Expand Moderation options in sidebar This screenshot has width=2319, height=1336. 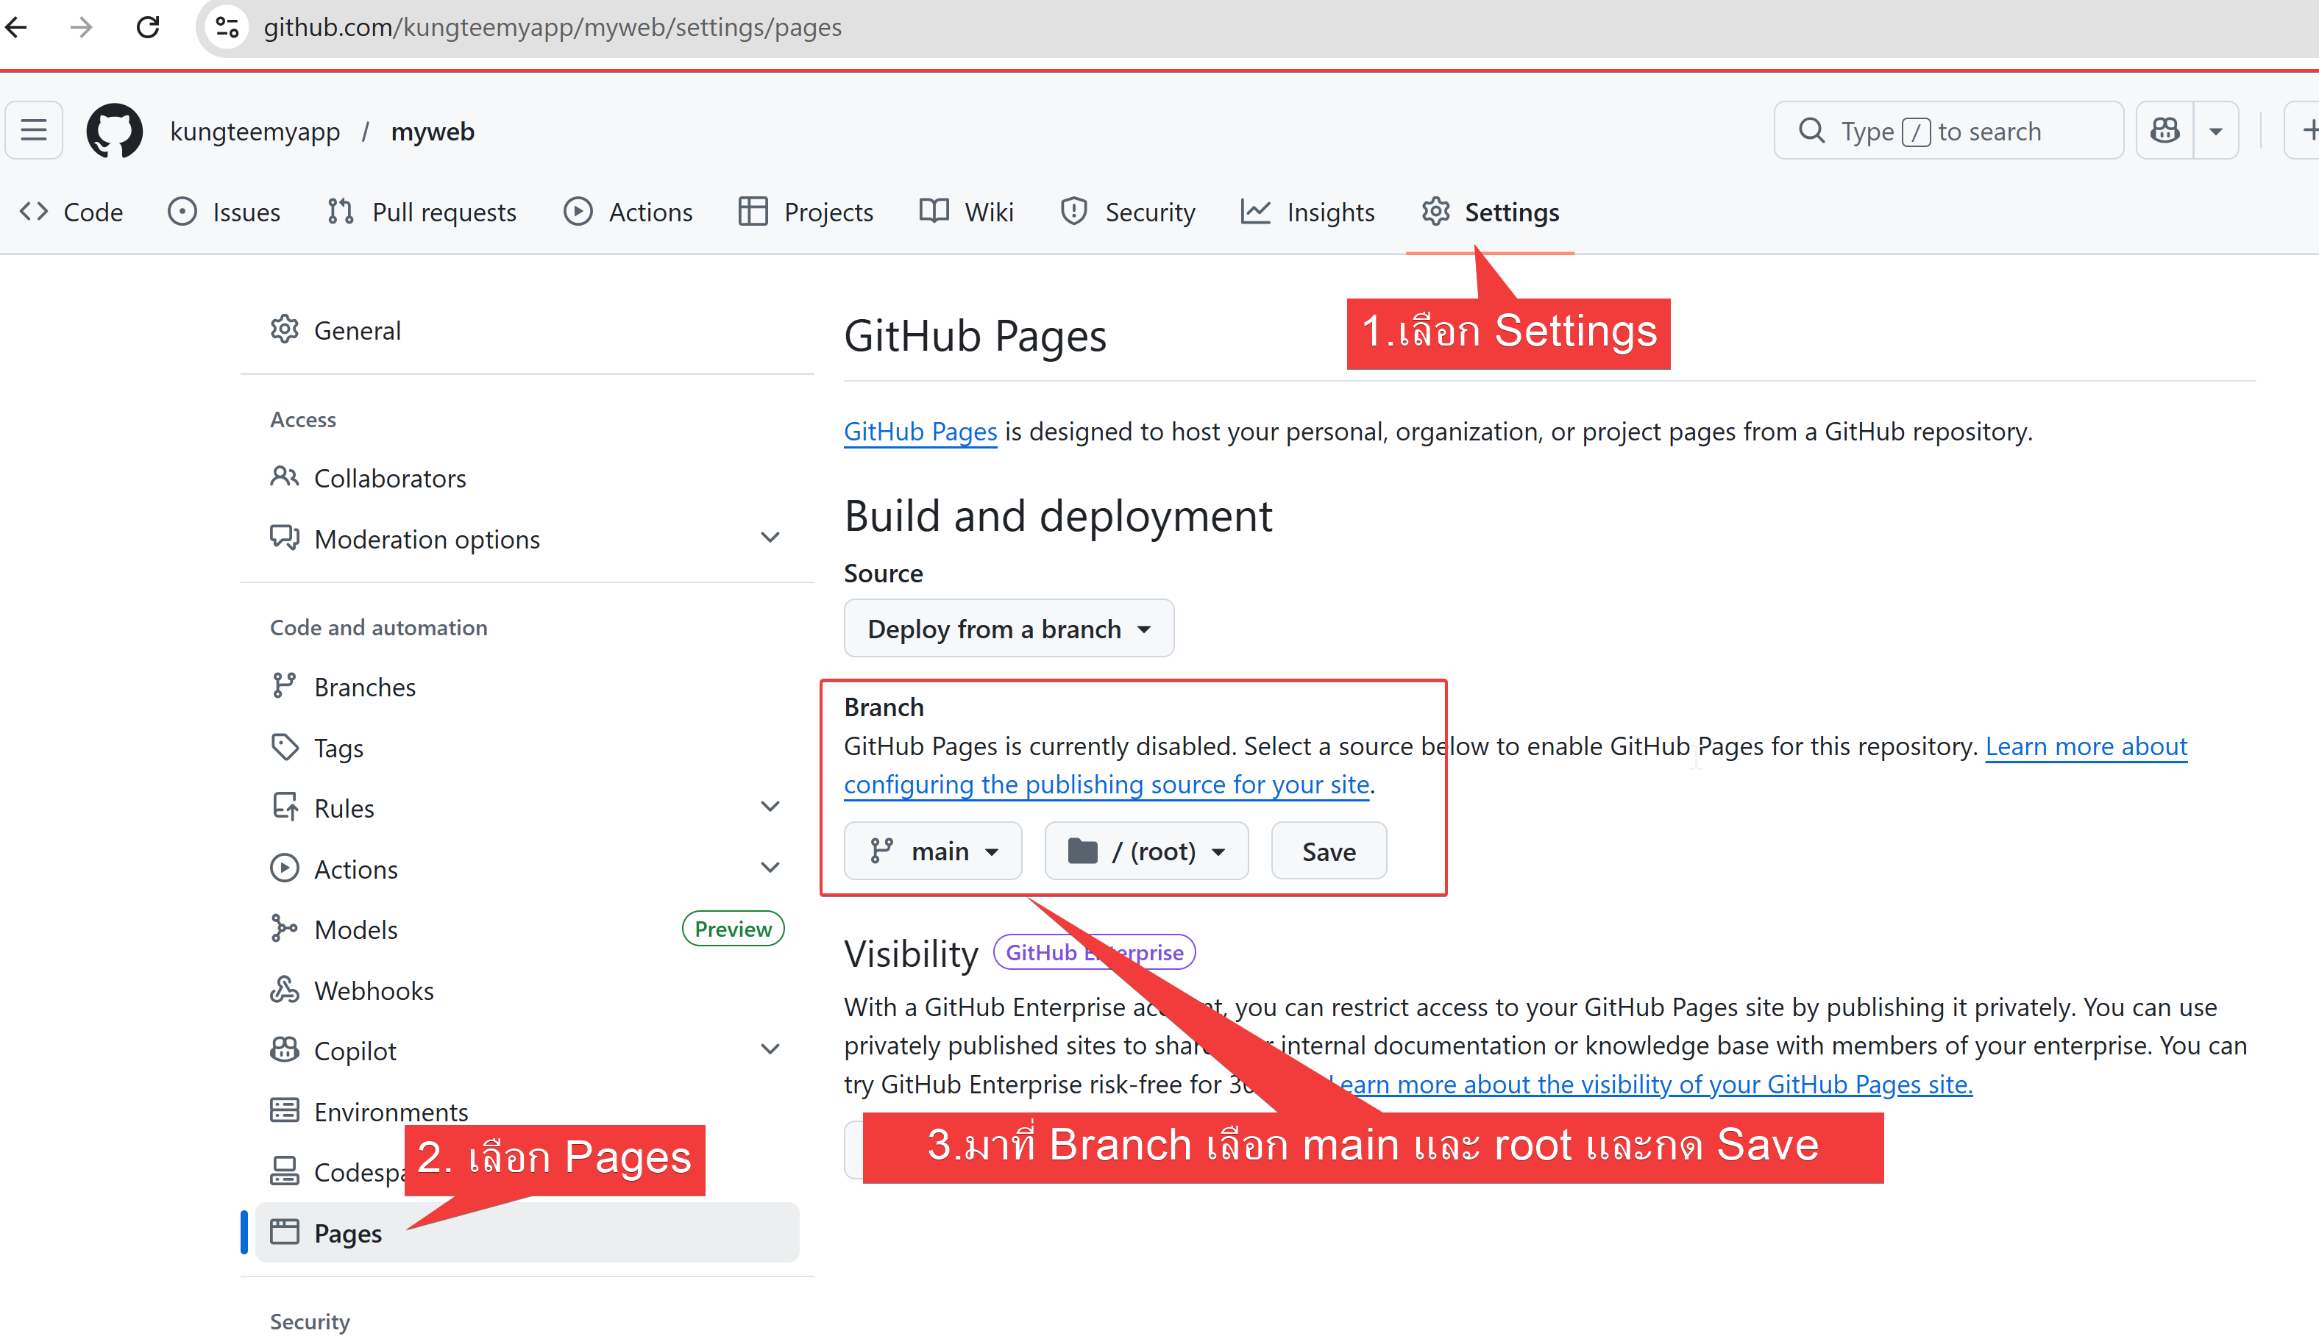770,539
